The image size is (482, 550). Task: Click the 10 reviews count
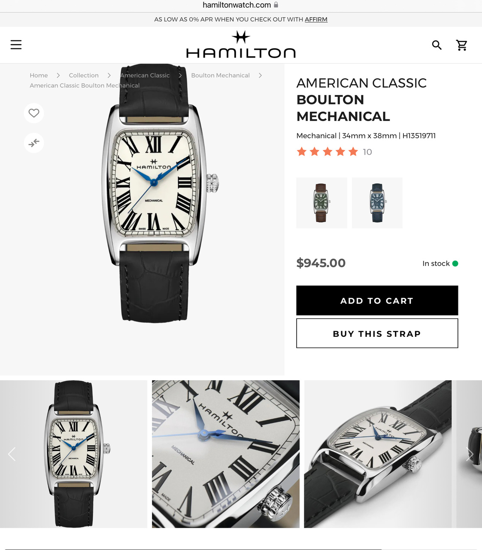click(x=367, y=152)
